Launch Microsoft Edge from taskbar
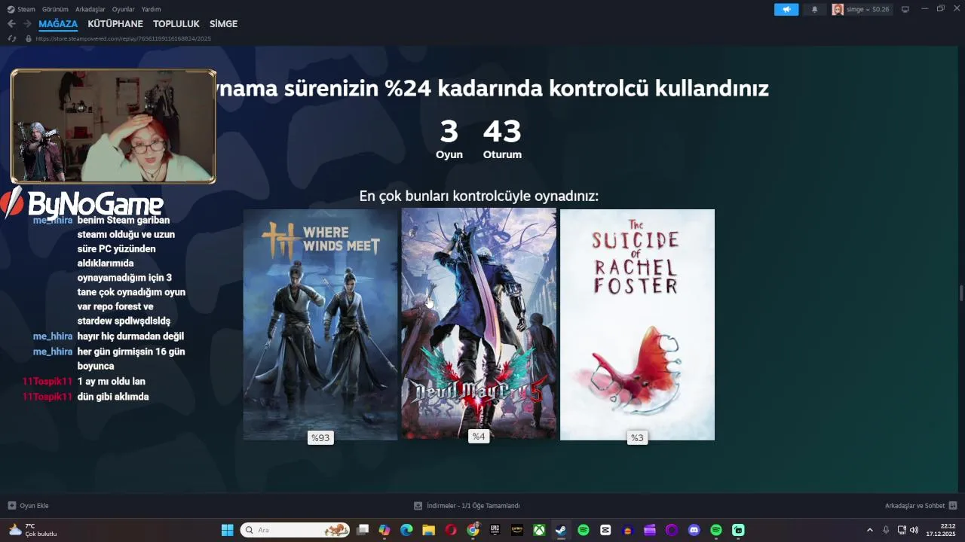Image resolution: width=965 pixels, height=542 pixels. tap(406, 530)
